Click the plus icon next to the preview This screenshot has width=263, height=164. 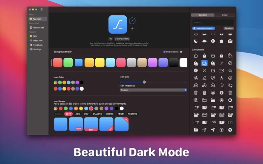(132, 28)
